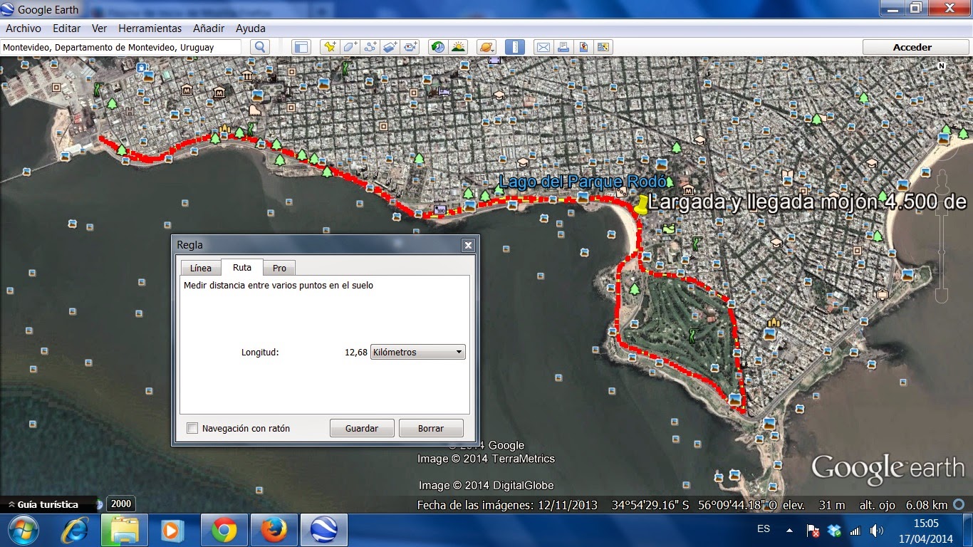Image resolution: width=973 pixels, height=547 pixels.
Task: Toggle the sidebar panel button
Action: (301, 47)
